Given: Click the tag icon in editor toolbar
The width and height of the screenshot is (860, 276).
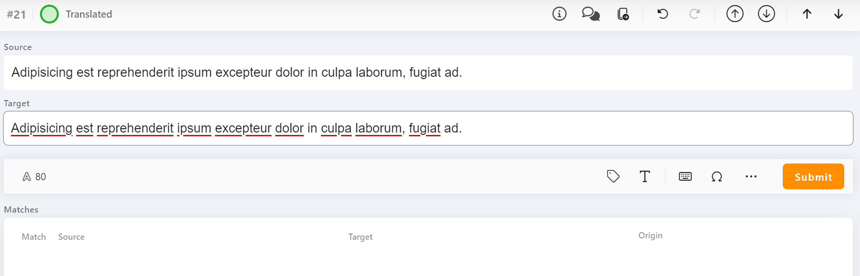Looking at the screenshot, I should tap(613, 176).
